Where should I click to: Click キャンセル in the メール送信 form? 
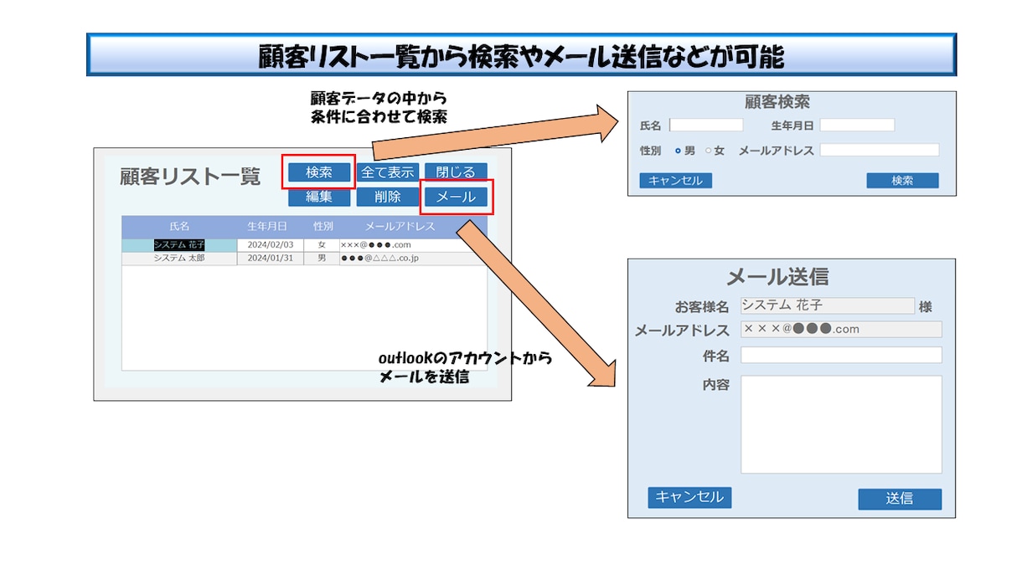[689, 497]
